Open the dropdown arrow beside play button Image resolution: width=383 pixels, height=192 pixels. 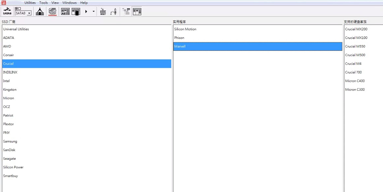(x=94, y=12)
